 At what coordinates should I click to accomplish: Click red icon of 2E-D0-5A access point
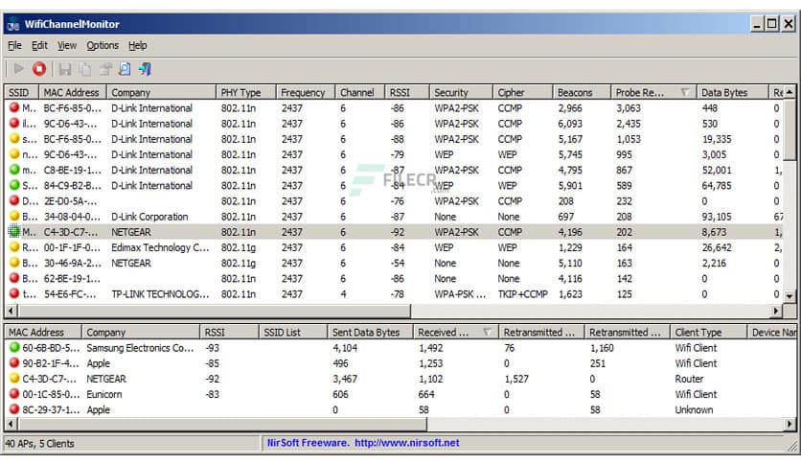[x=14, y=200]
